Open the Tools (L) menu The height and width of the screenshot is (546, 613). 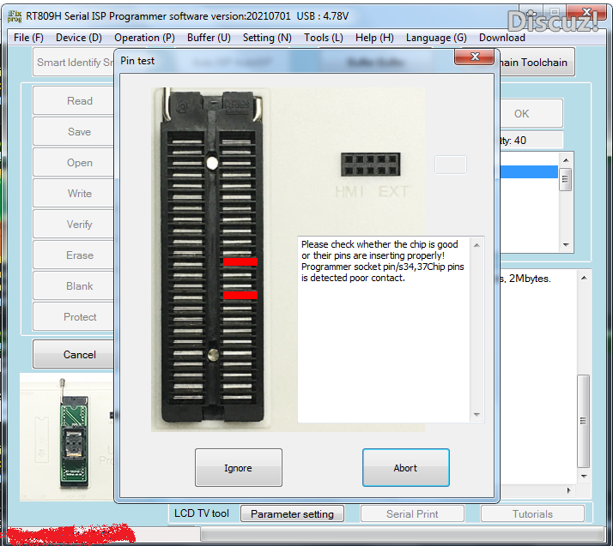(x=323, y=38)
